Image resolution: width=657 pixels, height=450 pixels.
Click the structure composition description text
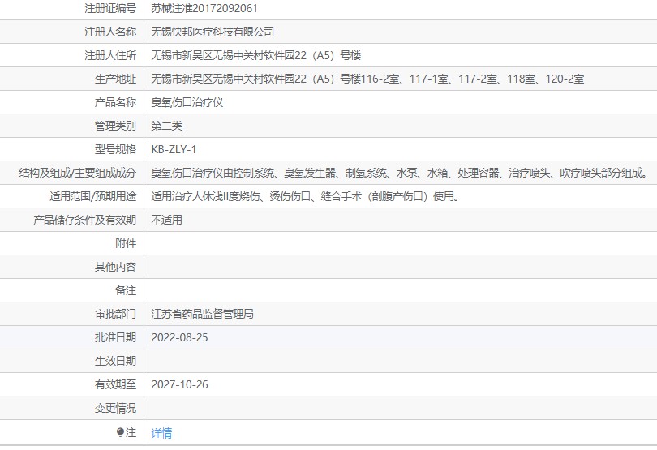(399, 173)
